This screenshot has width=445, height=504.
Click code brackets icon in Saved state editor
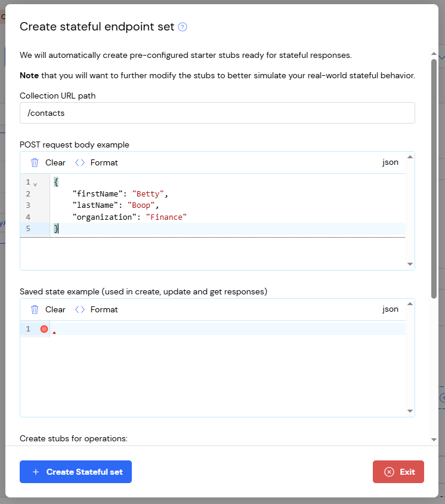pos(79,309)
